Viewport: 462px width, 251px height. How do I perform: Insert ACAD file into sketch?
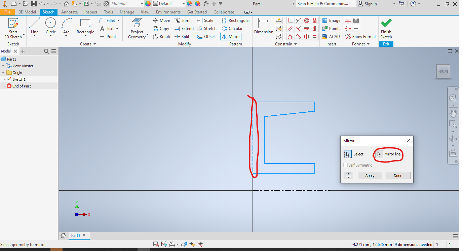(331, 37)
